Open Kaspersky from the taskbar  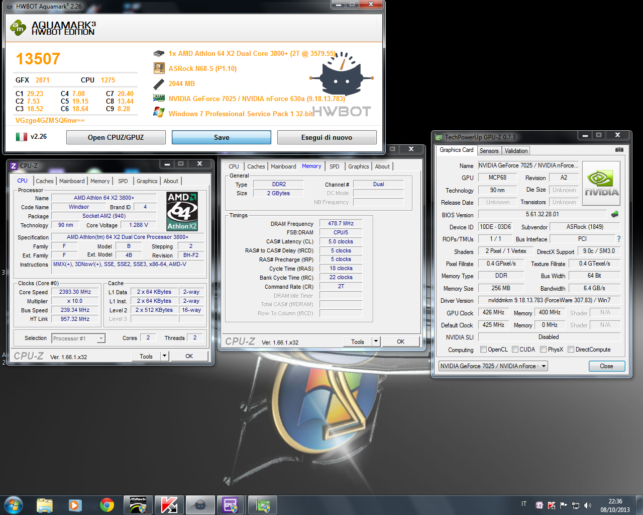point(169,505)
